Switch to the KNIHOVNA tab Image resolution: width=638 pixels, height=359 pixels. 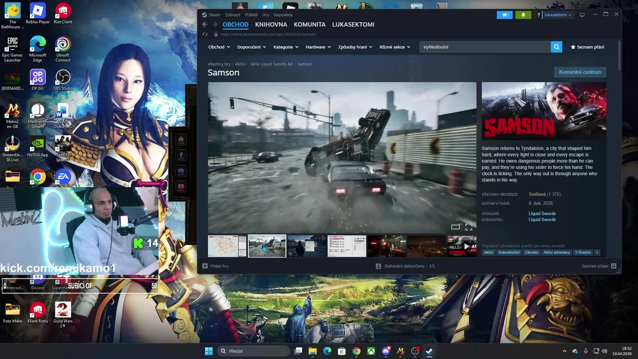point(271,24)
